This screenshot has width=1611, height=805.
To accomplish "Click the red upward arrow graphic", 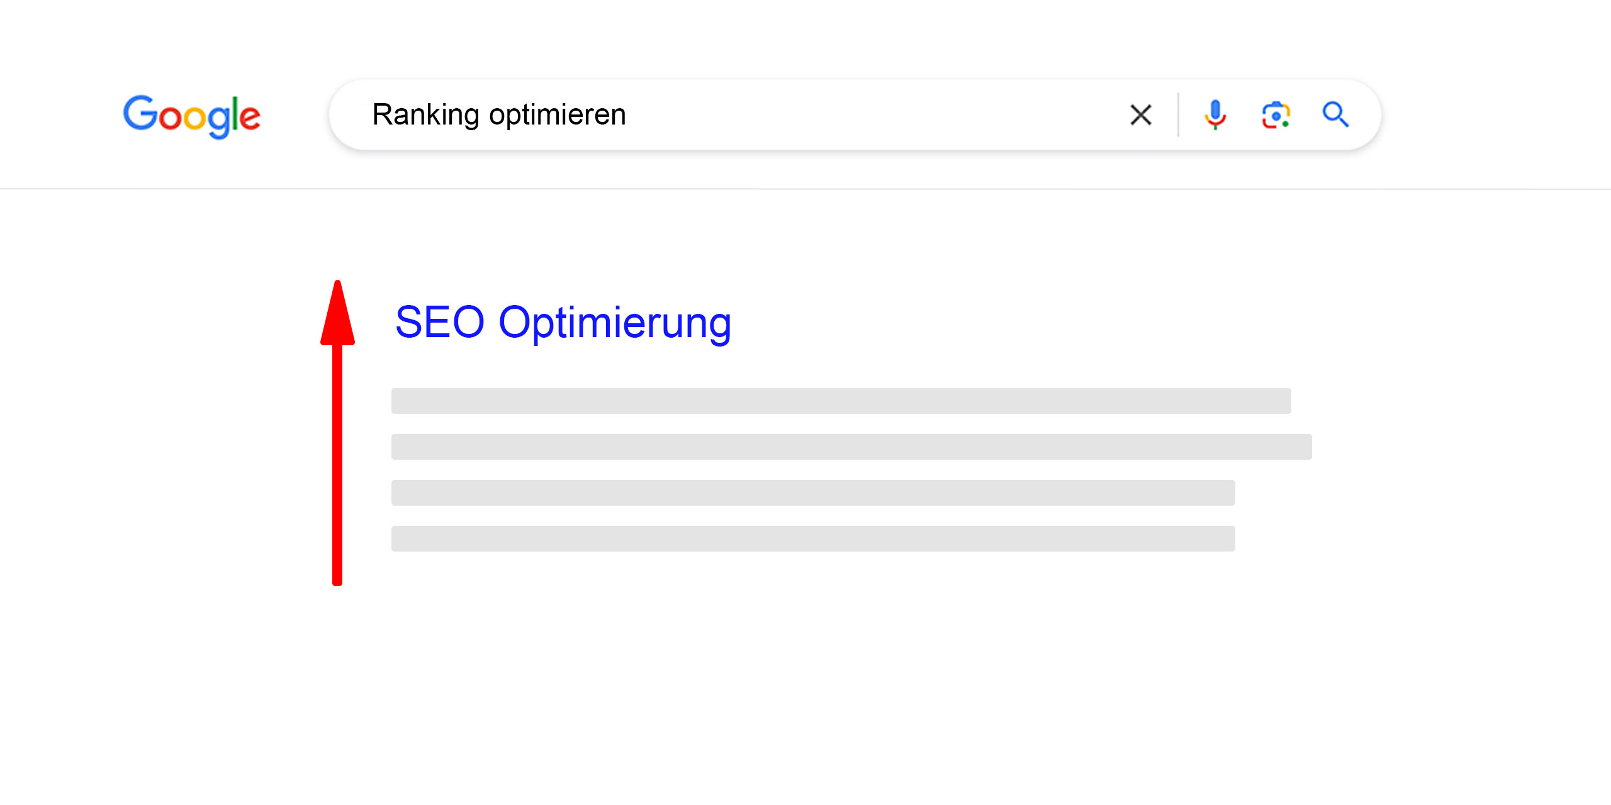I will point(337,433).
